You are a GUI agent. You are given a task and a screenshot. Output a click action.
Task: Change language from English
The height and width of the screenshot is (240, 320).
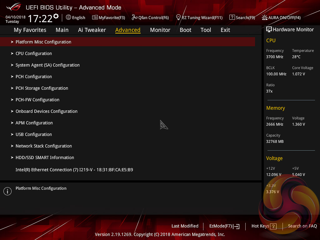[x=76, y=17]
